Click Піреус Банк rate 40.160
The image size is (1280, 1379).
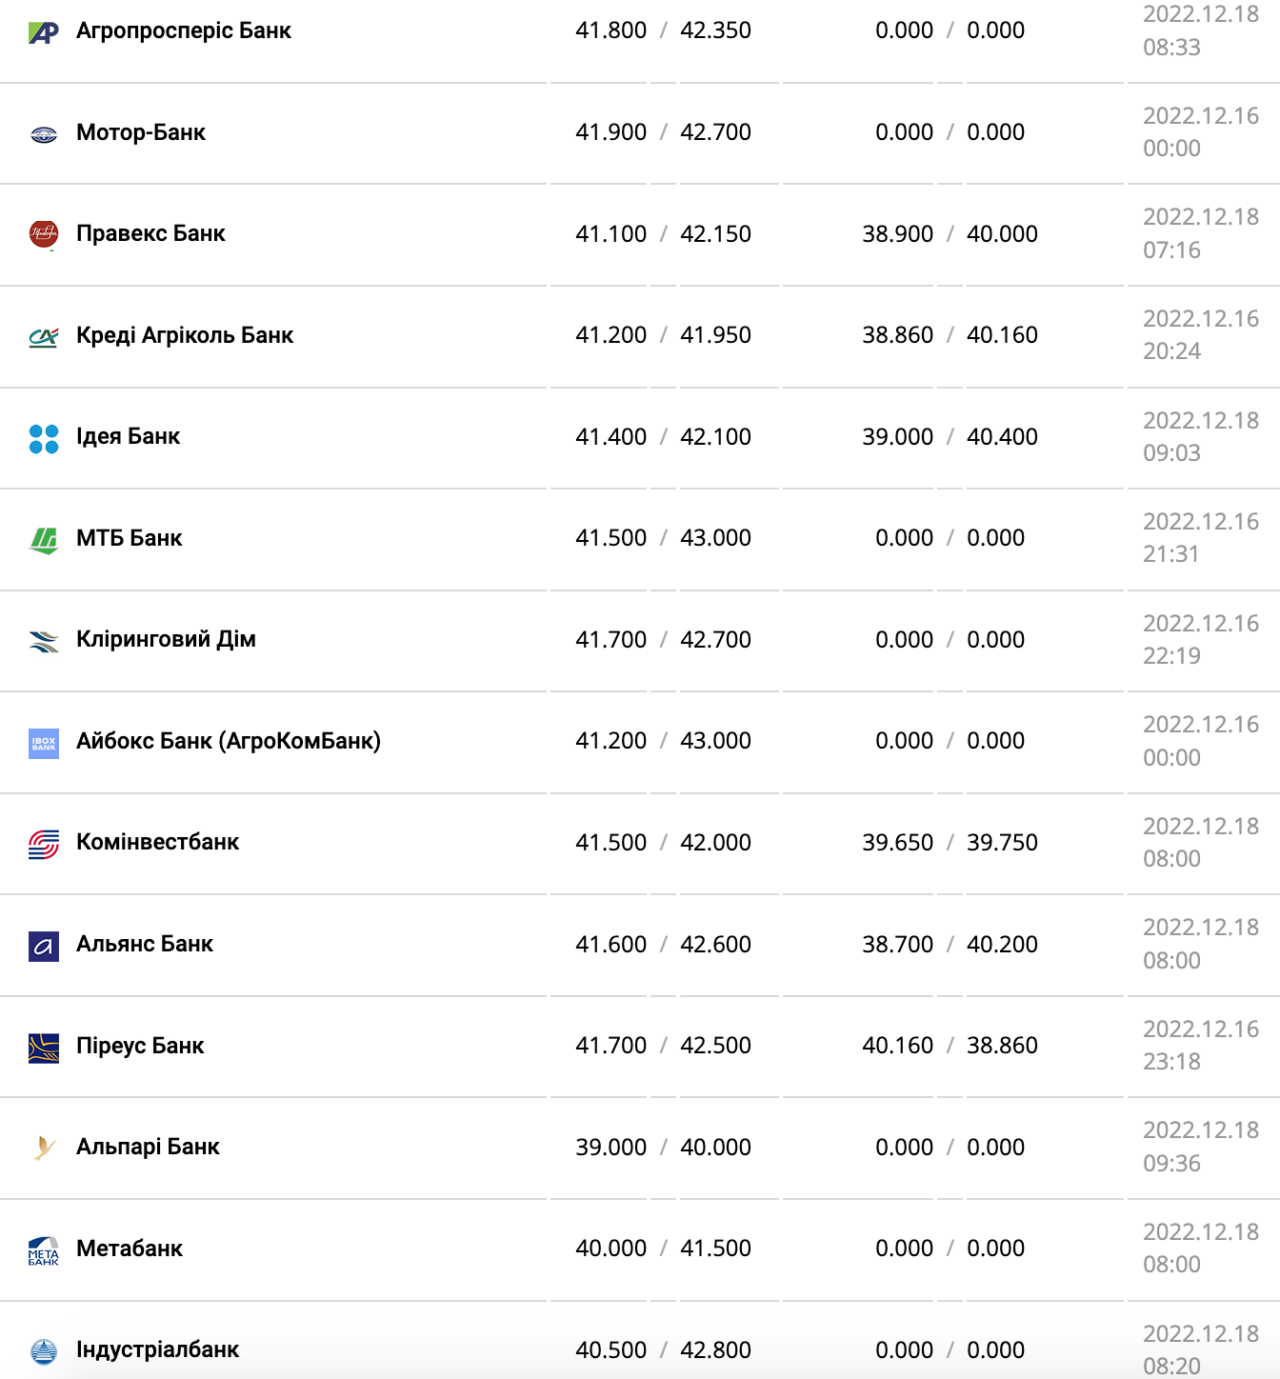[x=898, y=1046]
